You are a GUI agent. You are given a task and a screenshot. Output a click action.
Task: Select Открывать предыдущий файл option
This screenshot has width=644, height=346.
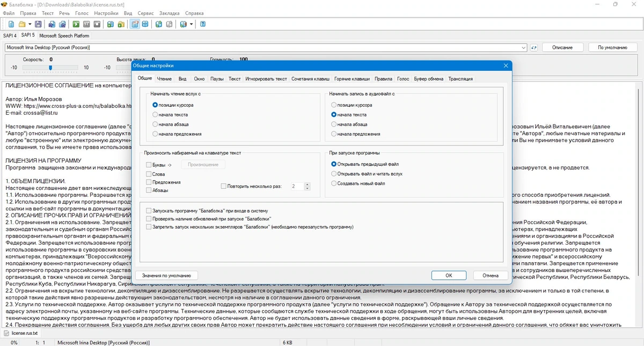tap(334, 164)
